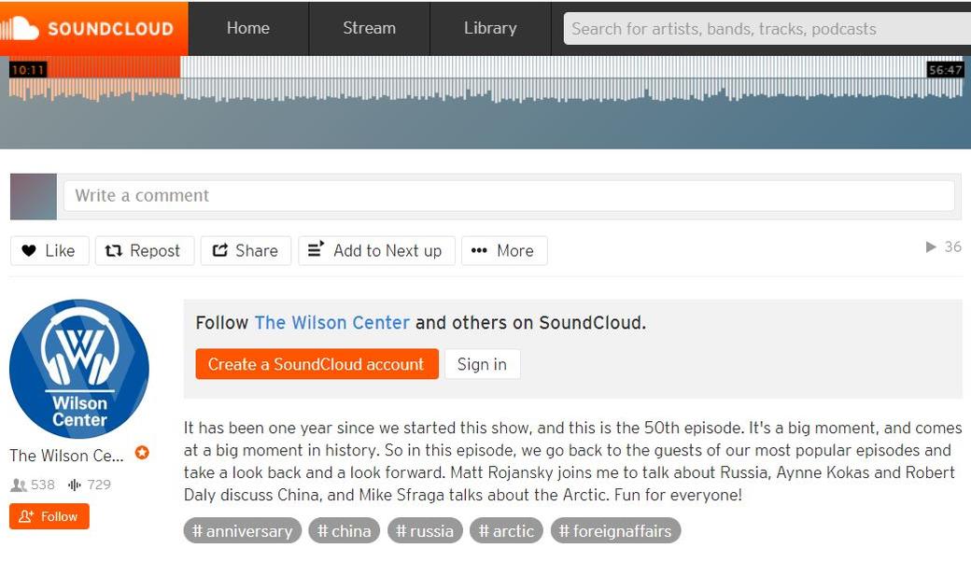Click the Write a comment field
The image size is (971, 562).
[509, 196]
